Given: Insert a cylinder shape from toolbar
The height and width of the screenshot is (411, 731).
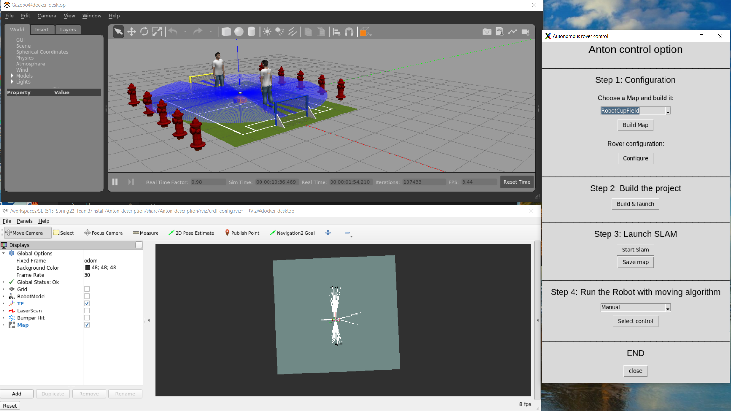Looking at the screenshot, I should coord(251,32).
